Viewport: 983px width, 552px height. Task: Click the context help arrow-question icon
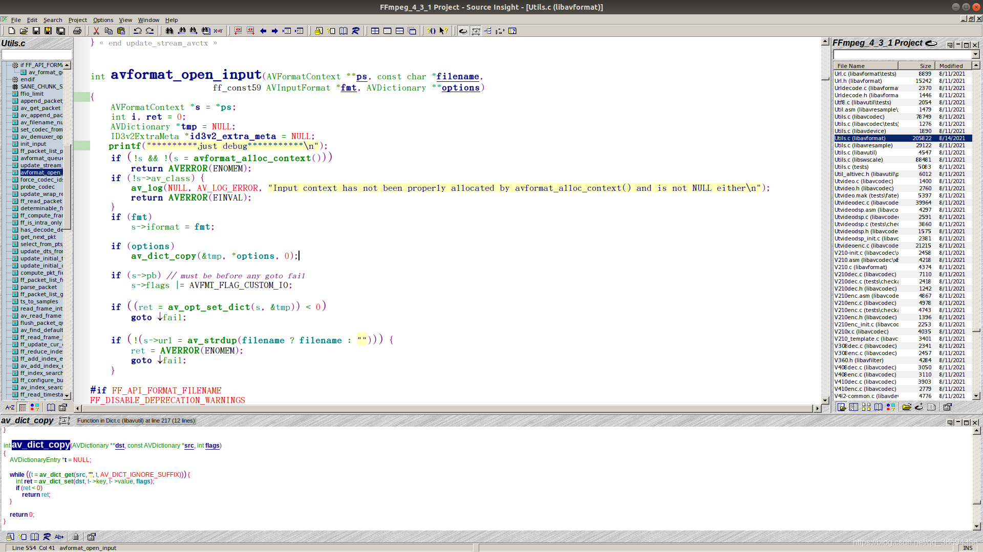[443, 31]
